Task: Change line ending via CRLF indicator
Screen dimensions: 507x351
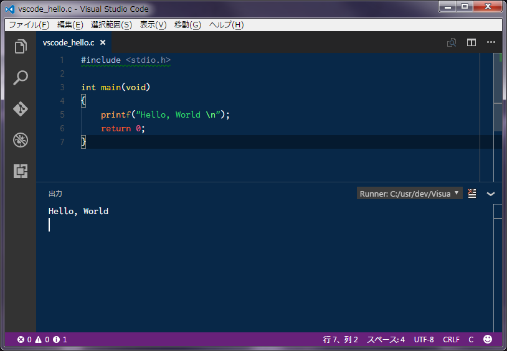Action: pyautogui.click(x=451, y=340)
